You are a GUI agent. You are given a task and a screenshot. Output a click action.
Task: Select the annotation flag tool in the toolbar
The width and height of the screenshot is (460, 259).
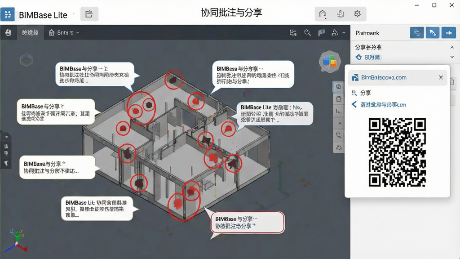pos(322,33)
